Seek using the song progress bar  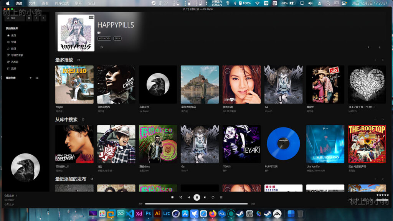(x=196, y=204)
